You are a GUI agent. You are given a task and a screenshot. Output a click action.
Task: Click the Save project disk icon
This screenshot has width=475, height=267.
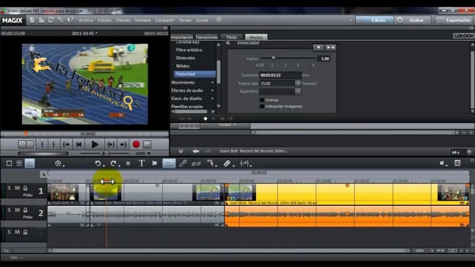point(51,20)
